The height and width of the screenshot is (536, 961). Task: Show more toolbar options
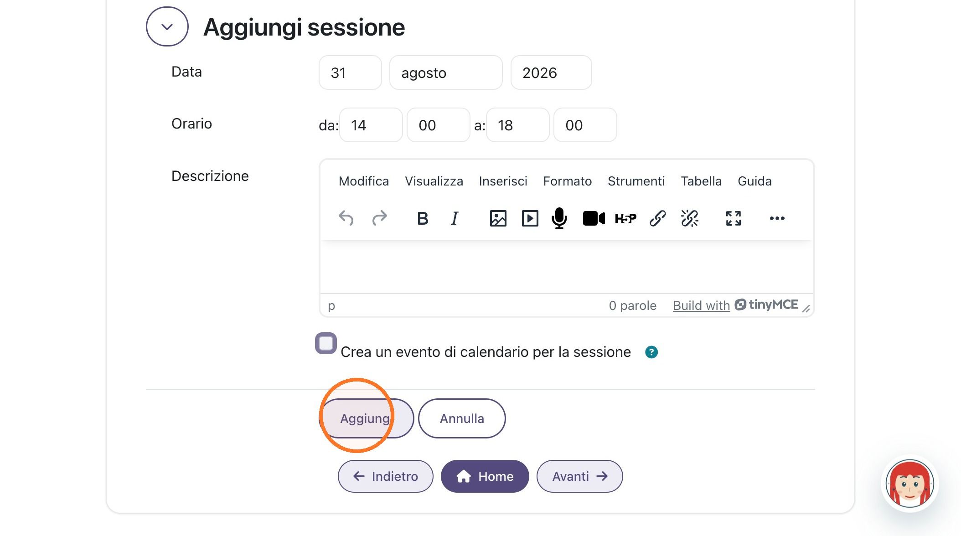coord(777,218)
